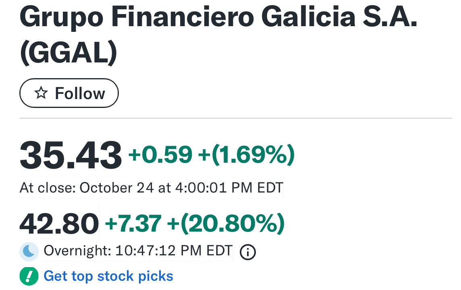Click the 4:00:01 PM EDT close time
This screenshot has height=290, width=461.
(x=228, y=188)
